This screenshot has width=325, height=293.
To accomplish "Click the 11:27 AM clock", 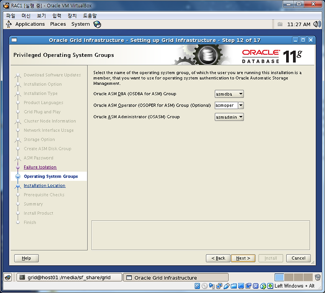I will point(299,24).
